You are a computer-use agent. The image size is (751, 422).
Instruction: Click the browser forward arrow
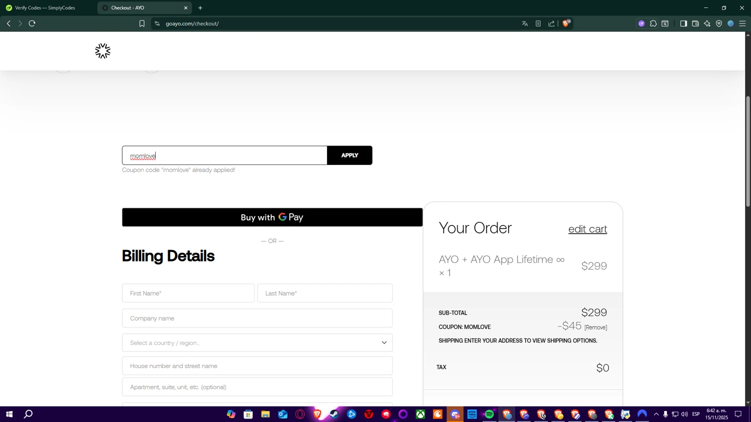click(20, 23)
